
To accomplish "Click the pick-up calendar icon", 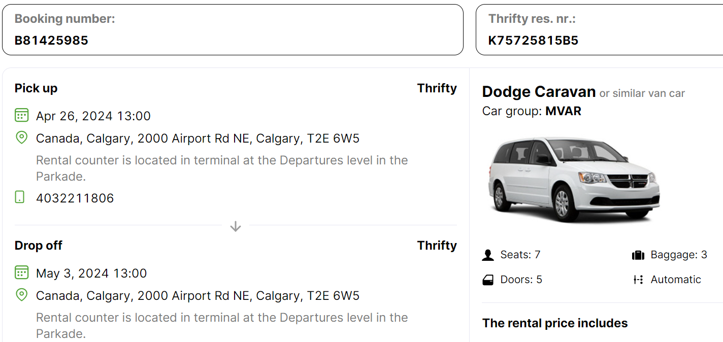I will 21,115.
